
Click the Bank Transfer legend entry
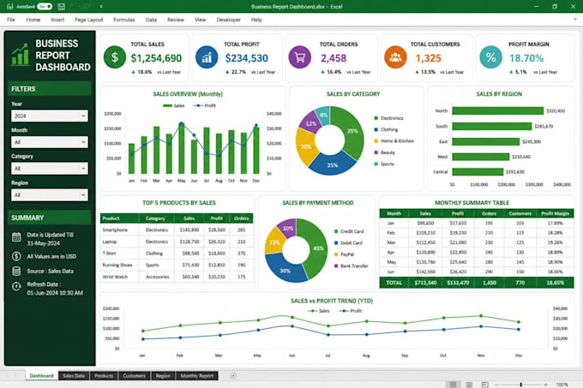(x=352, y=266)
